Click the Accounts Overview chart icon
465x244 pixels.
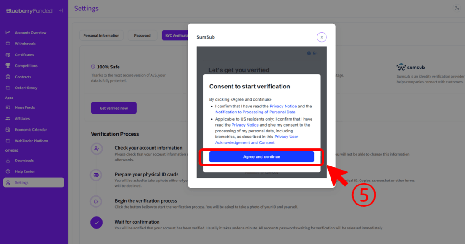click(8, 33)
